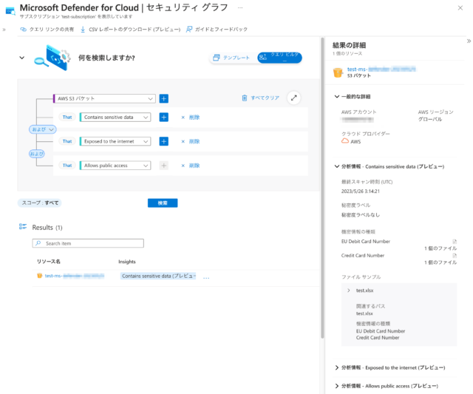Image resolution: width=473 pixels, height=394 pixels.
Task: Click the Insights column header
Action: tap(127, 262)
